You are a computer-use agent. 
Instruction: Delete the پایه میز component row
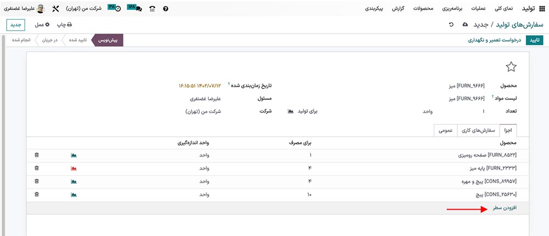coord(37,168)
